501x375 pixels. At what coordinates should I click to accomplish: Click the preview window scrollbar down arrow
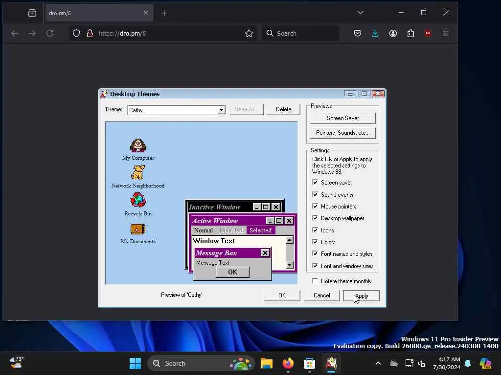click(x=290, y=265)
